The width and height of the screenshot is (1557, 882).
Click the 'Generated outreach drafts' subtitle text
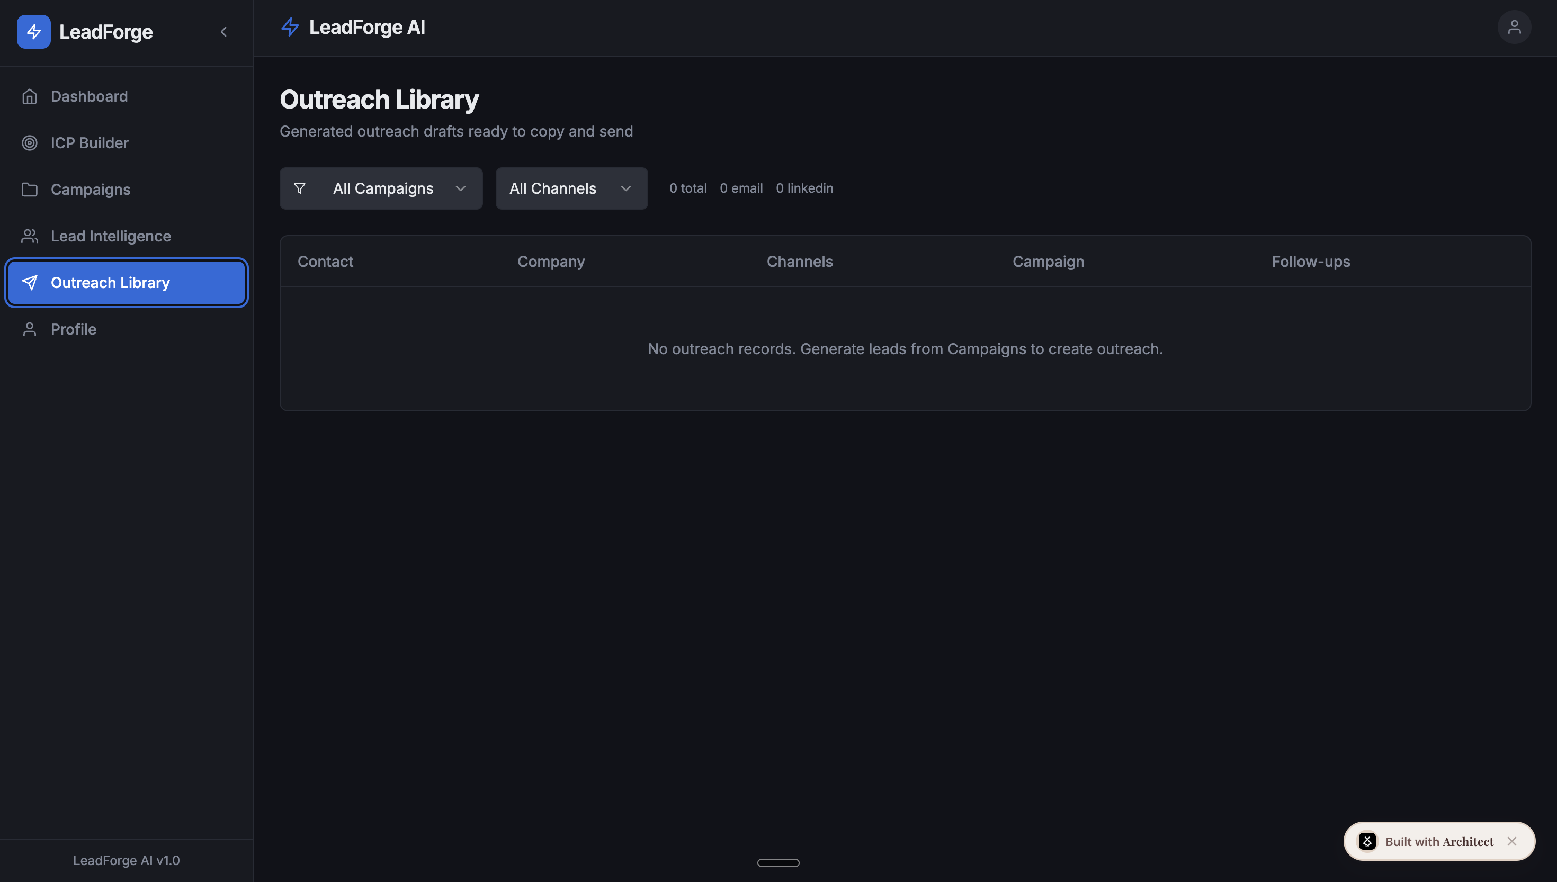click(x=456, y=131)
